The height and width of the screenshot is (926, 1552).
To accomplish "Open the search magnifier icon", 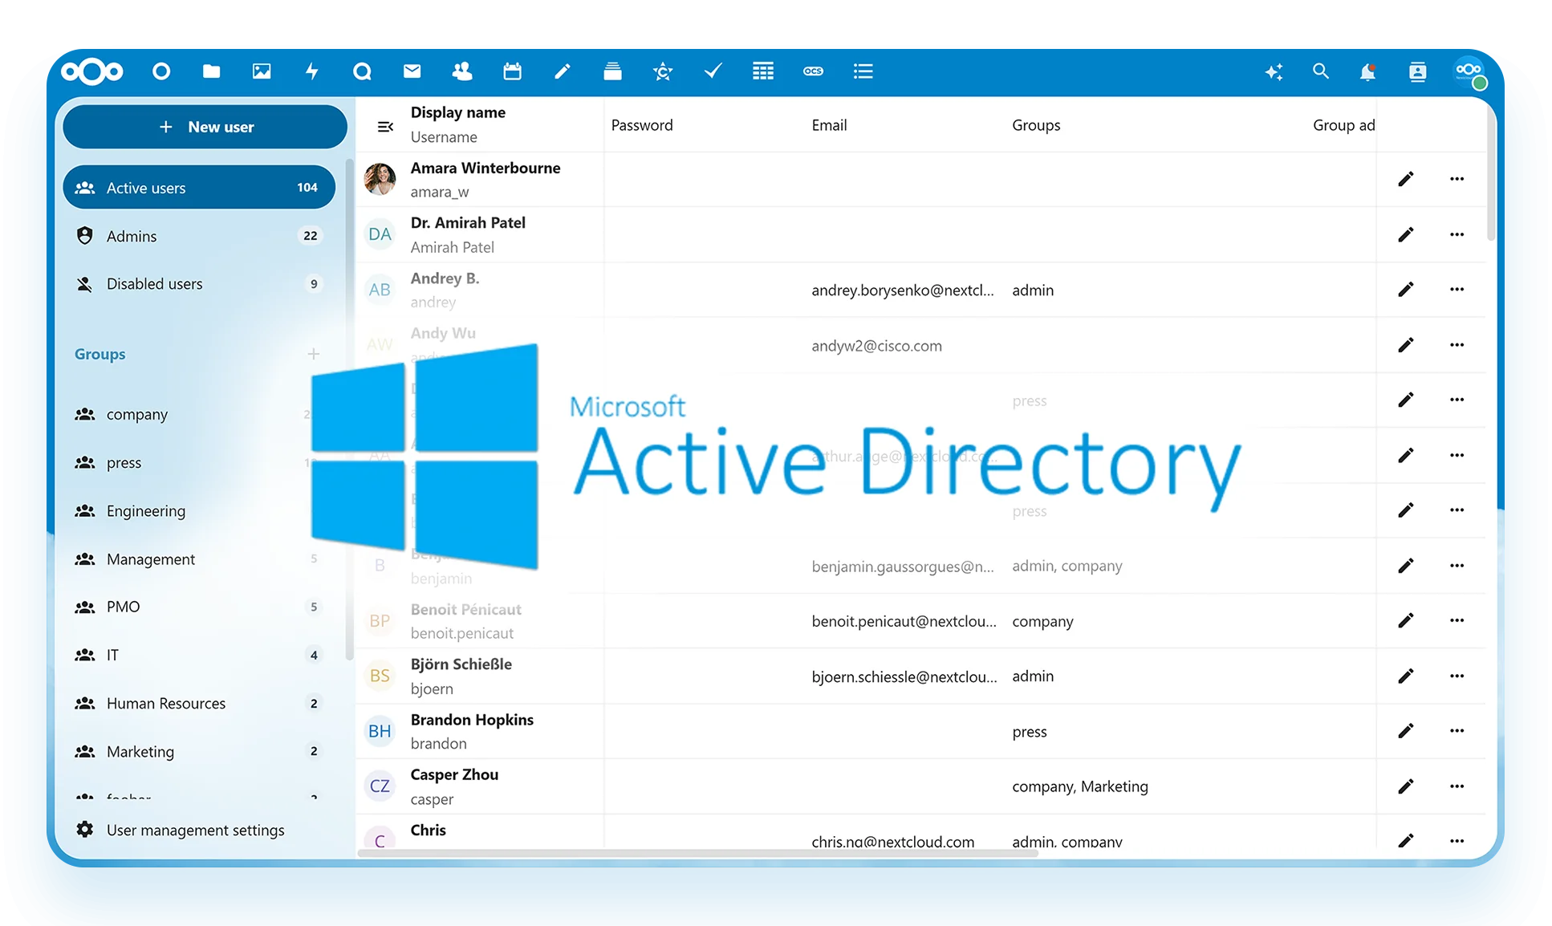I will pyautogui.click(x=1320, y=71).
